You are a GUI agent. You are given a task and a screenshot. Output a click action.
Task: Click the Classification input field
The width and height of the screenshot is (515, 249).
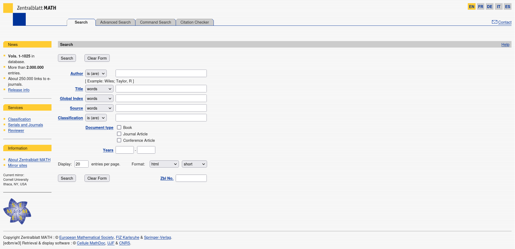pyautogui.click(x=161, y=118)
